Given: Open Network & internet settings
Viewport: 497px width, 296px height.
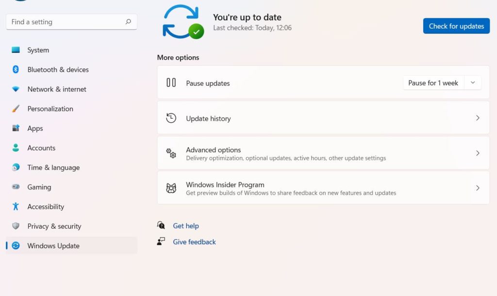Looking at the screenshot, I should click(72, 89).
